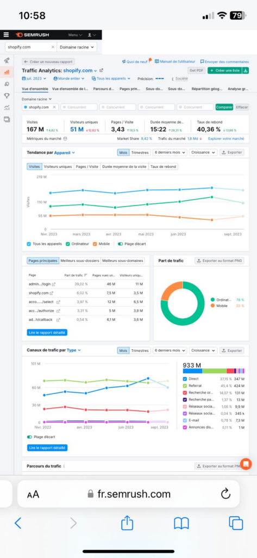The image size is (257, 558).
Task: Click Créer un nouveau rapport
Action: point(48,62)
